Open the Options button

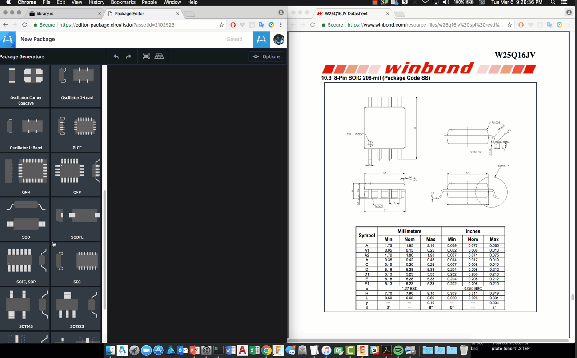[267, 56]
